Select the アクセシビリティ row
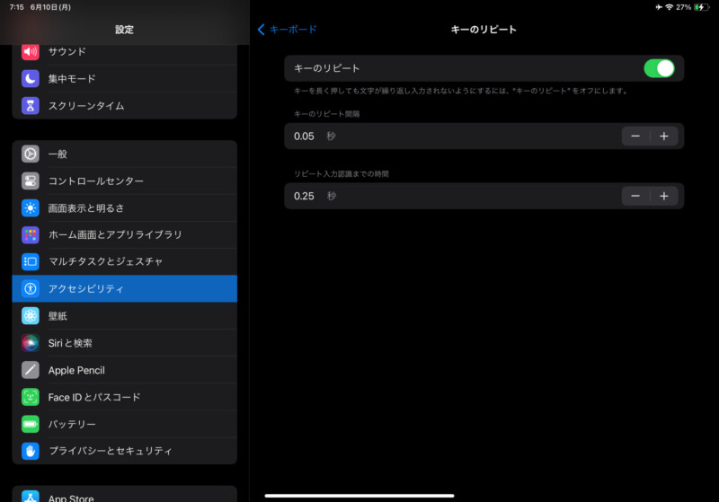 [x=125, y=288]
